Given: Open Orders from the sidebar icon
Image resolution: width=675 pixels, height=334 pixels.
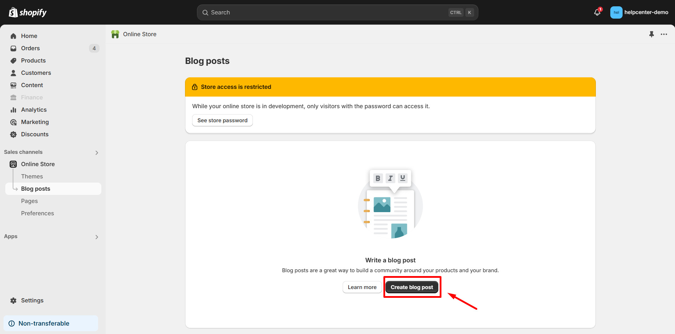Looking at the screenshot, I should 13,48.
